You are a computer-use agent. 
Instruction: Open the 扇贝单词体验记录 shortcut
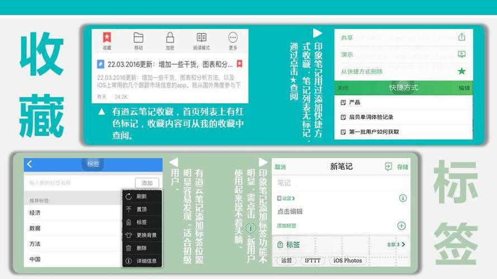(404, 117)
